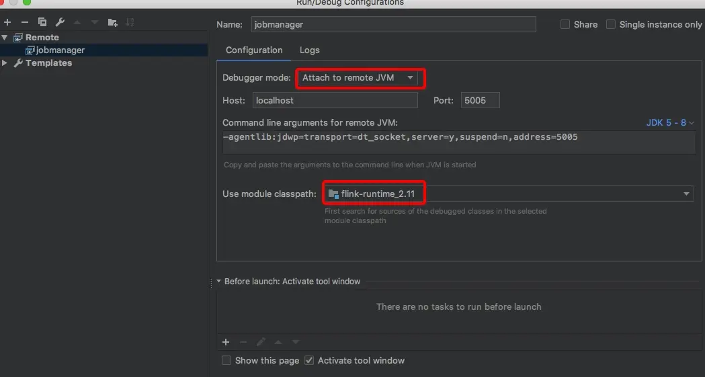This screenshot has height=377, width=705.
Task: Add before-launch task plus icon
Action: click(226, 343)
